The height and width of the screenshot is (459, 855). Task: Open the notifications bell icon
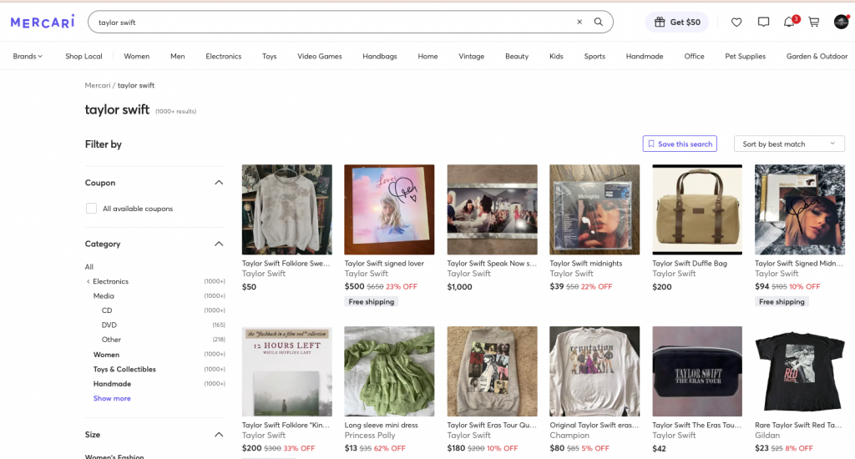coord(789,23)
